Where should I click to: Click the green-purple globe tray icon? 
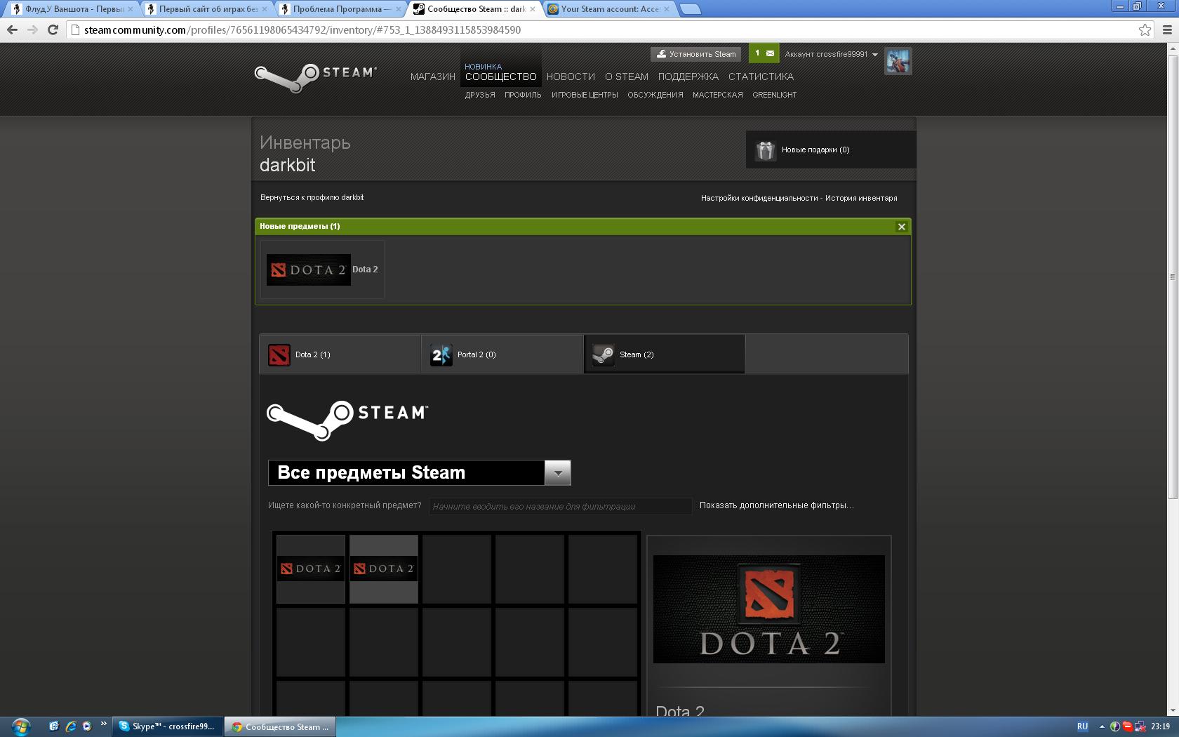tap(1115, 726)
